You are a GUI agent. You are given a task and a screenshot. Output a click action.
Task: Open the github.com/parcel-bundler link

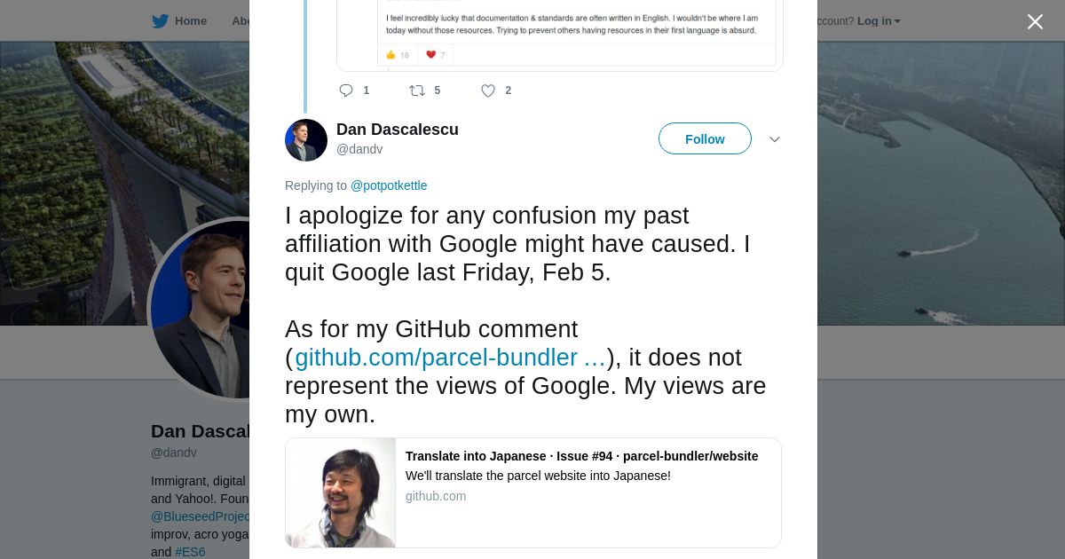[450, 358]
